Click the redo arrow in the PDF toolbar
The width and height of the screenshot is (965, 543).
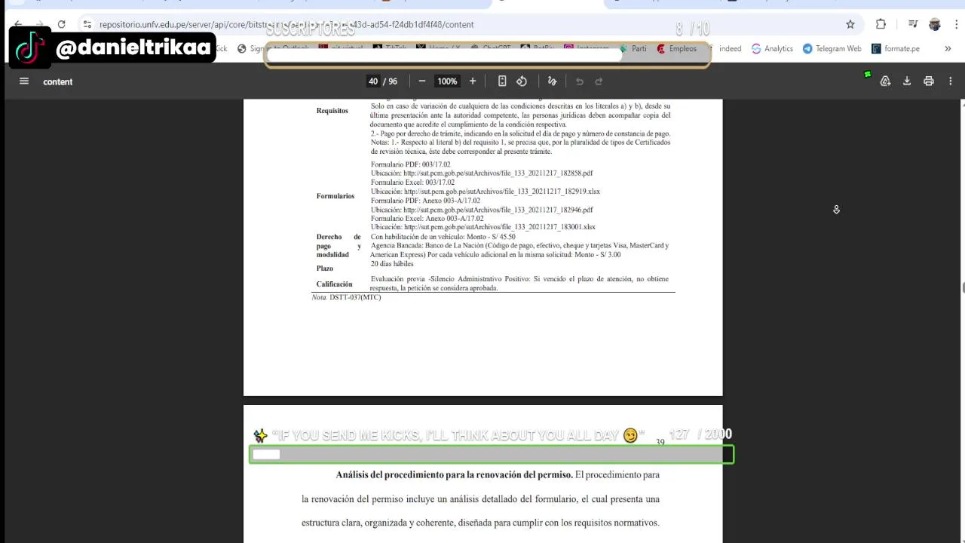coord(599,81)
